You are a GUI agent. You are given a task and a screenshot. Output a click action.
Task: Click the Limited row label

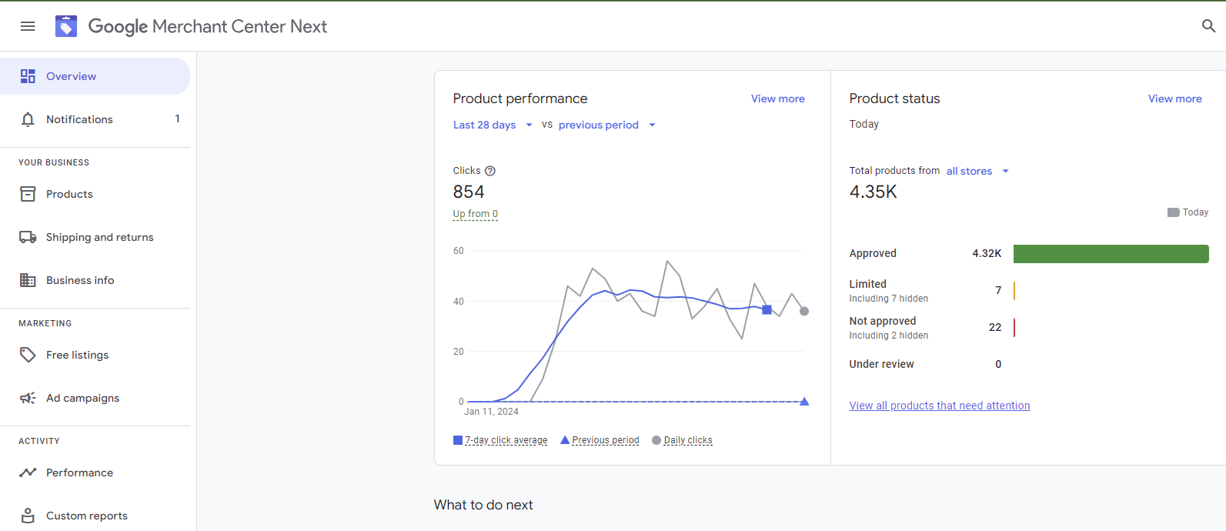pyautogui.click(x=867, y=284)
